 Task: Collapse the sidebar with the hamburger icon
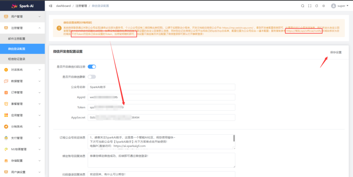coord(51,6)
